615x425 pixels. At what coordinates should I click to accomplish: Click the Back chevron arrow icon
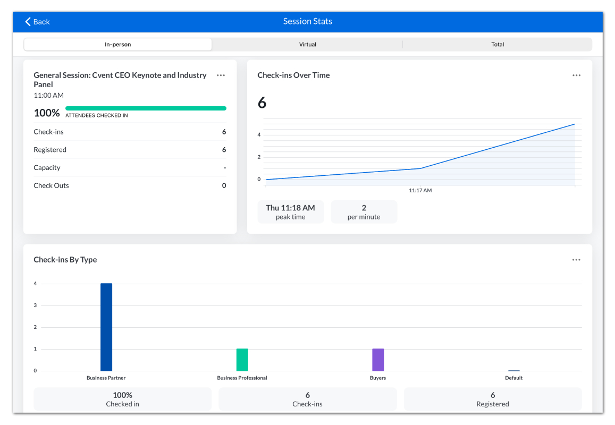click(x=28, y=22)
